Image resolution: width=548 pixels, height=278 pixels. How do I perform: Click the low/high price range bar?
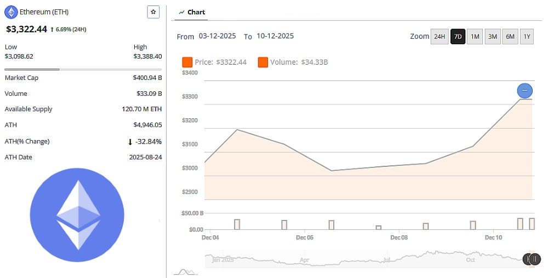click(83, 69)
